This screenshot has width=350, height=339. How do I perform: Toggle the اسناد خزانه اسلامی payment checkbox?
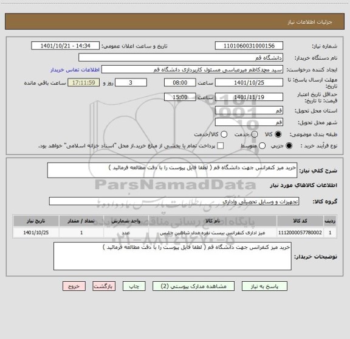221,146
